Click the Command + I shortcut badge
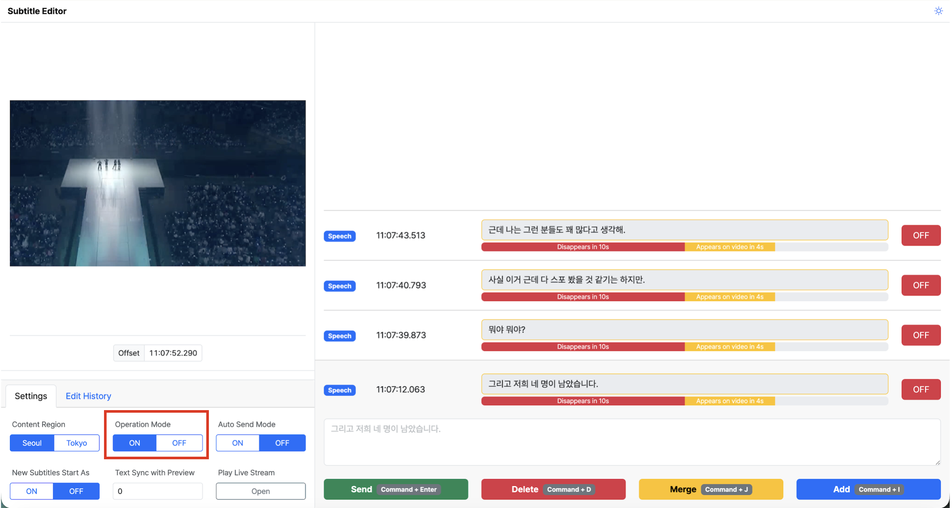 879,489
